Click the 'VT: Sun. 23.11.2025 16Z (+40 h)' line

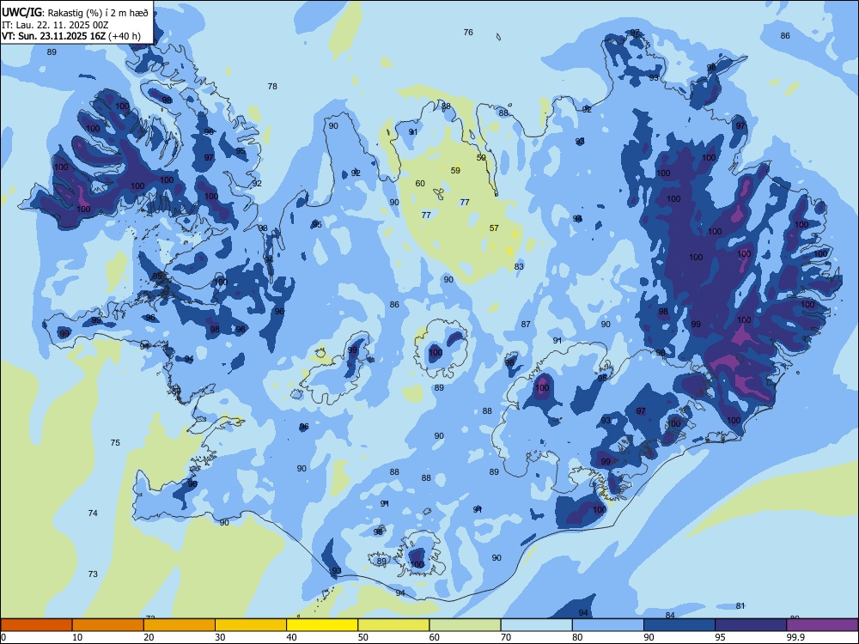click(71, 36)
